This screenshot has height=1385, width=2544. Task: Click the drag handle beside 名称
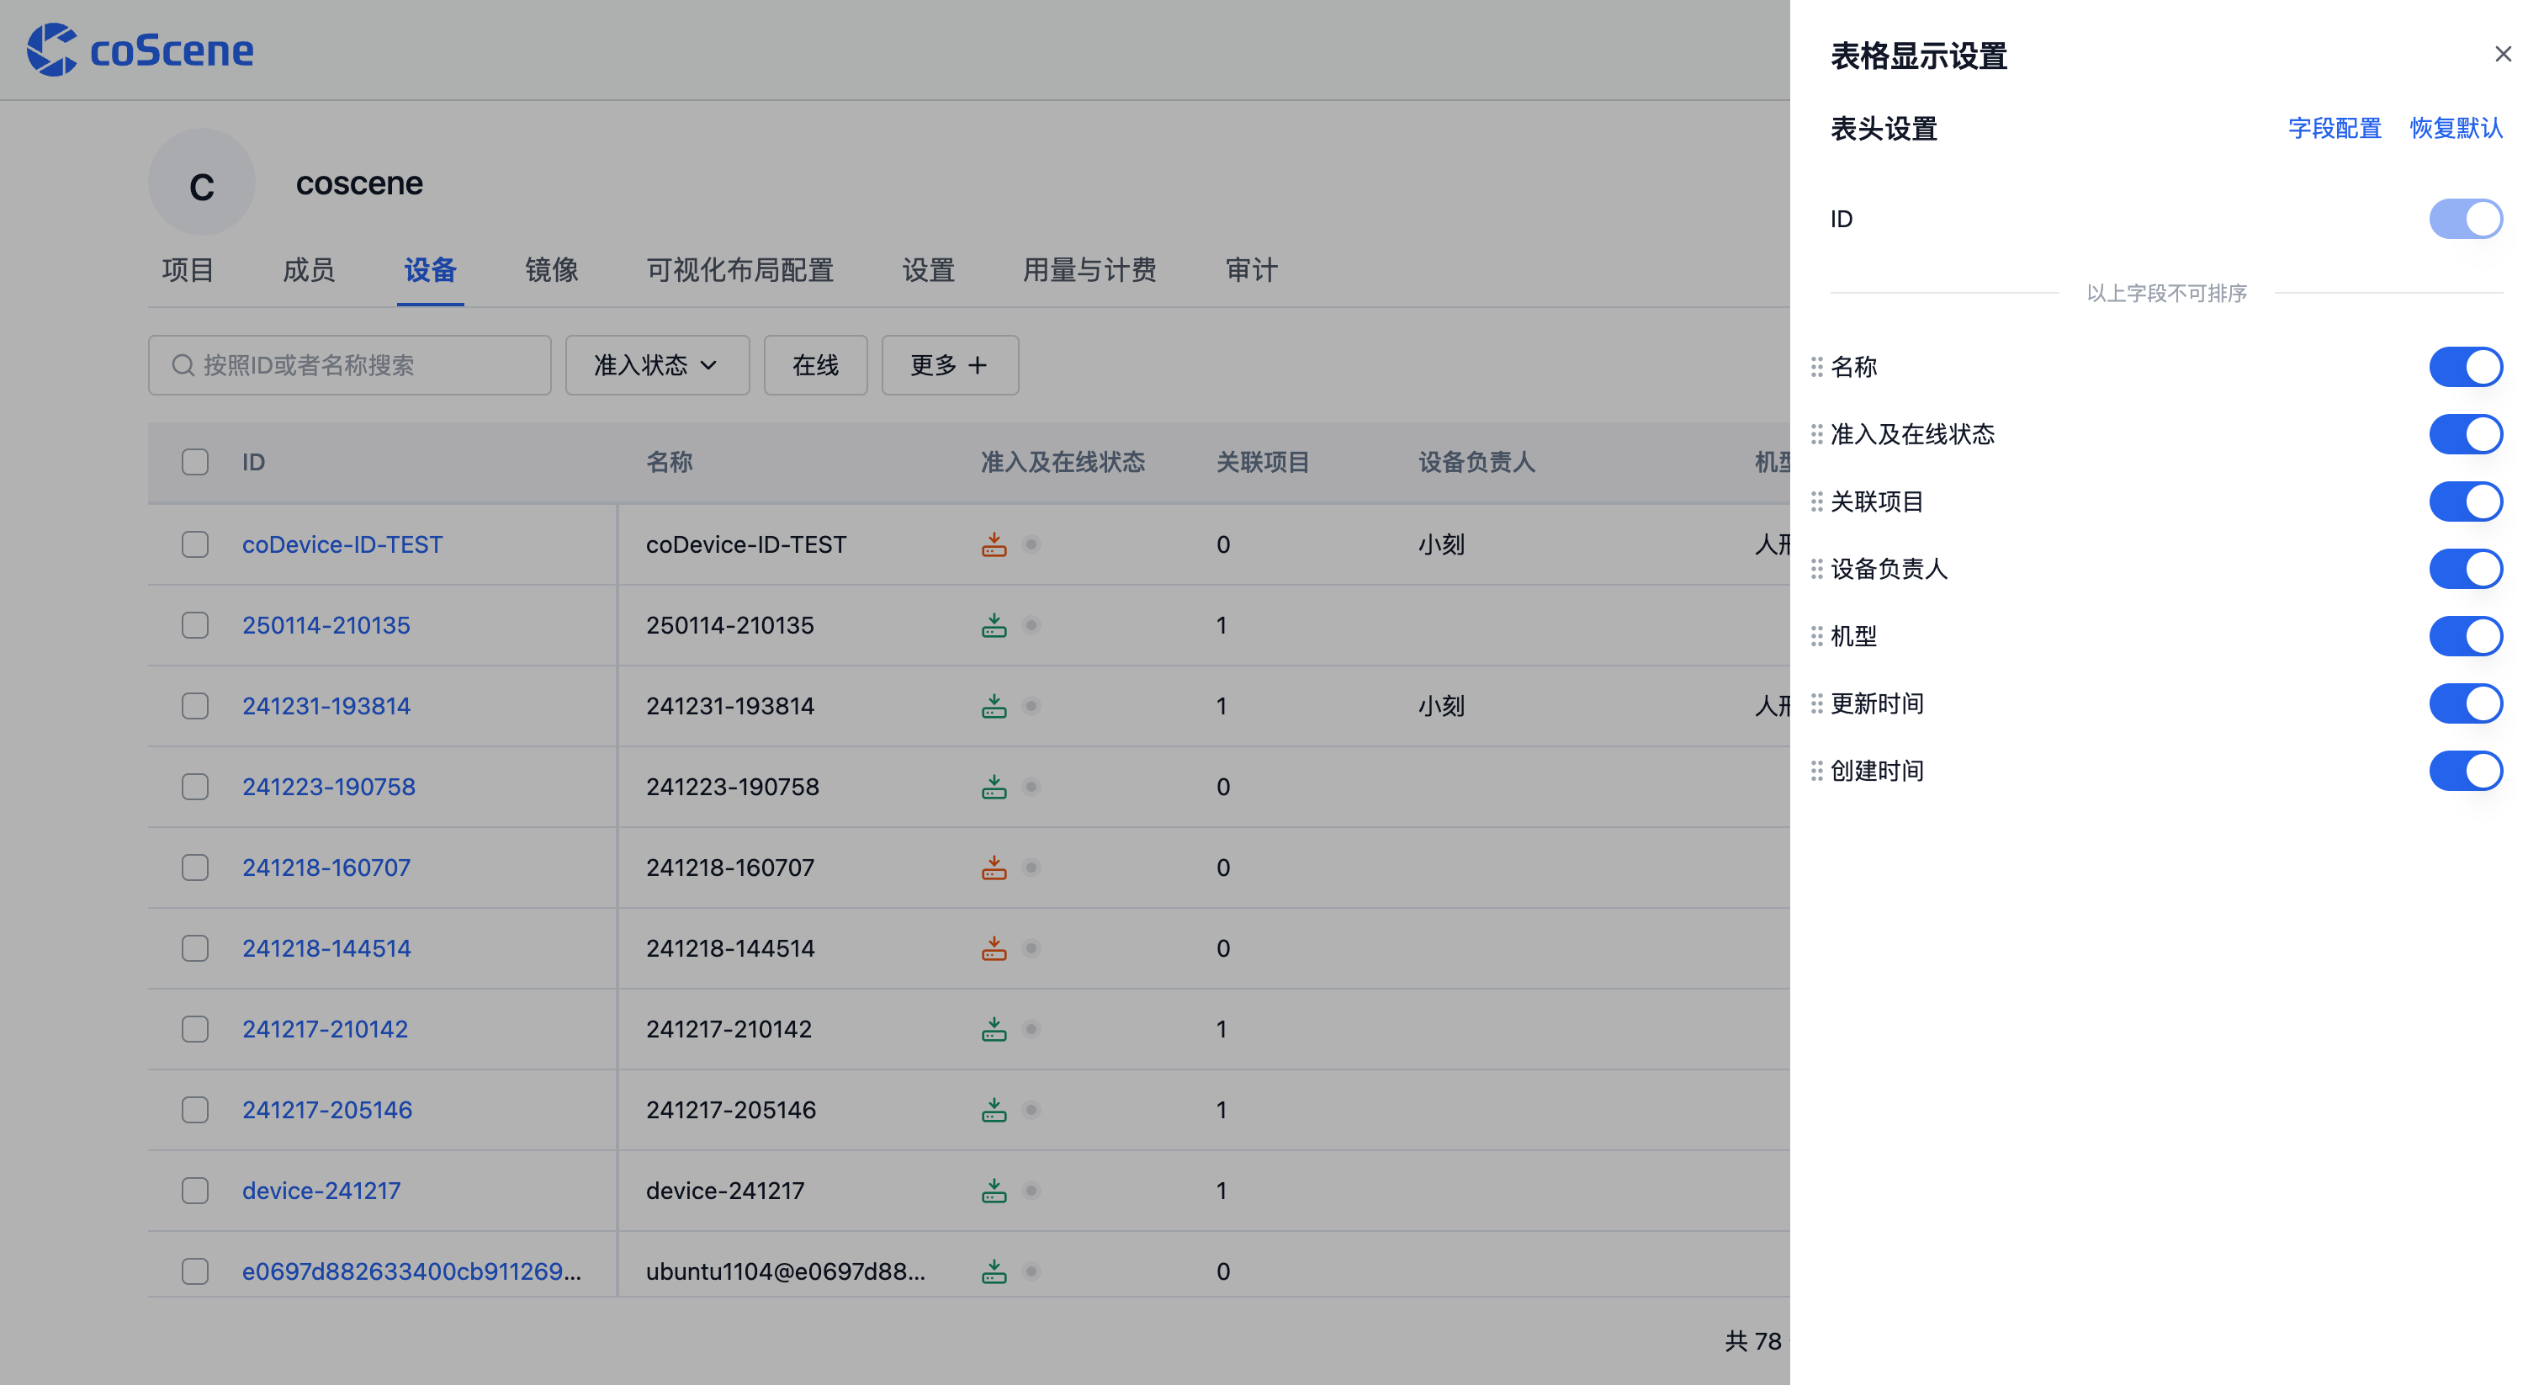point(1816,368)
